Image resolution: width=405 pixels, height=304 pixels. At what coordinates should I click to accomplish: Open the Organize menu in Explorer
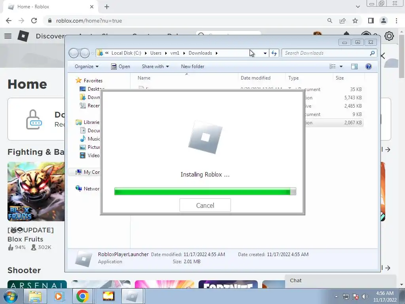87,66
